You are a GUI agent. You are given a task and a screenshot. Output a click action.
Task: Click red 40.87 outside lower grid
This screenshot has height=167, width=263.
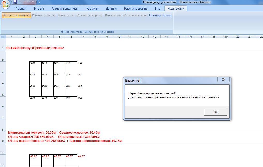coord(81,156)
